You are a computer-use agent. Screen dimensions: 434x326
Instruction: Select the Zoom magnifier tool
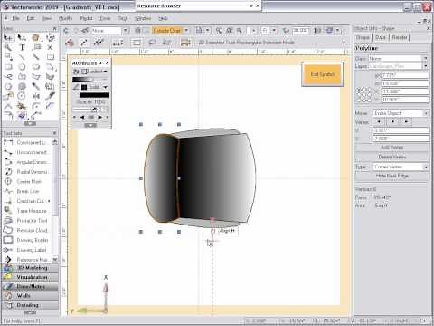(8, 47)
